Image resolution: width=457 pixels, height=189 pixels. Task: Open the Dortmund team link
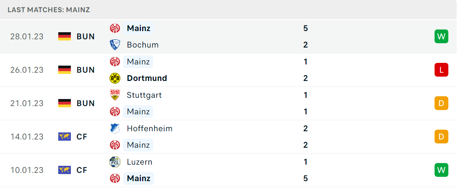point(147,78)
